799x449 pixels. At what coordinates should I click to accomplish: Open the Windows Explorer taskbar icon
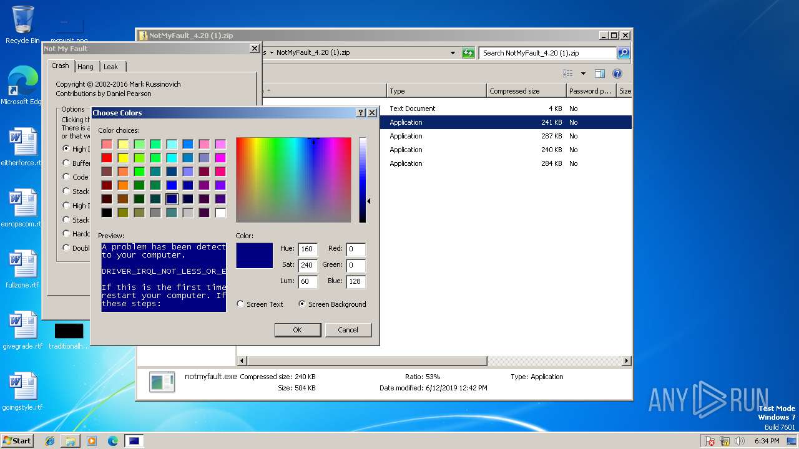(x=71, y=441)
